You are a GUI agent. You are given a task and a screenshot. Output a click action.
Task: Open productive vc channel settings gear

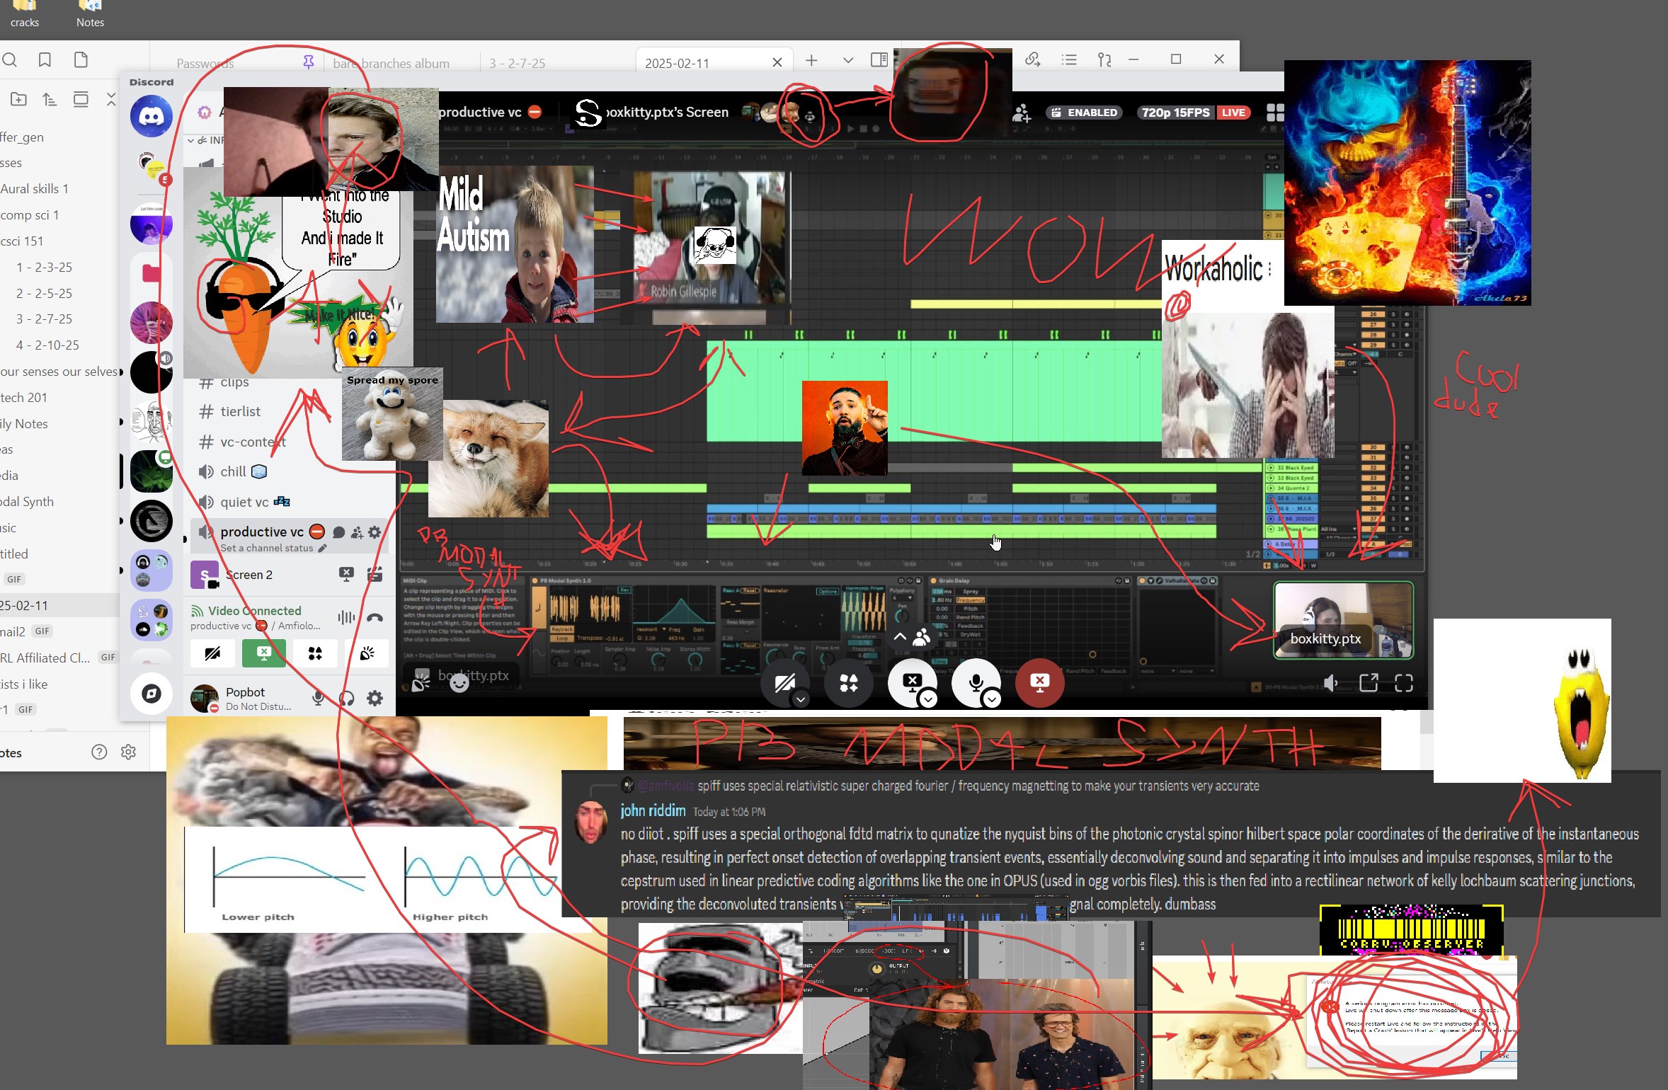pyautogui.click(x=375, y=532)
